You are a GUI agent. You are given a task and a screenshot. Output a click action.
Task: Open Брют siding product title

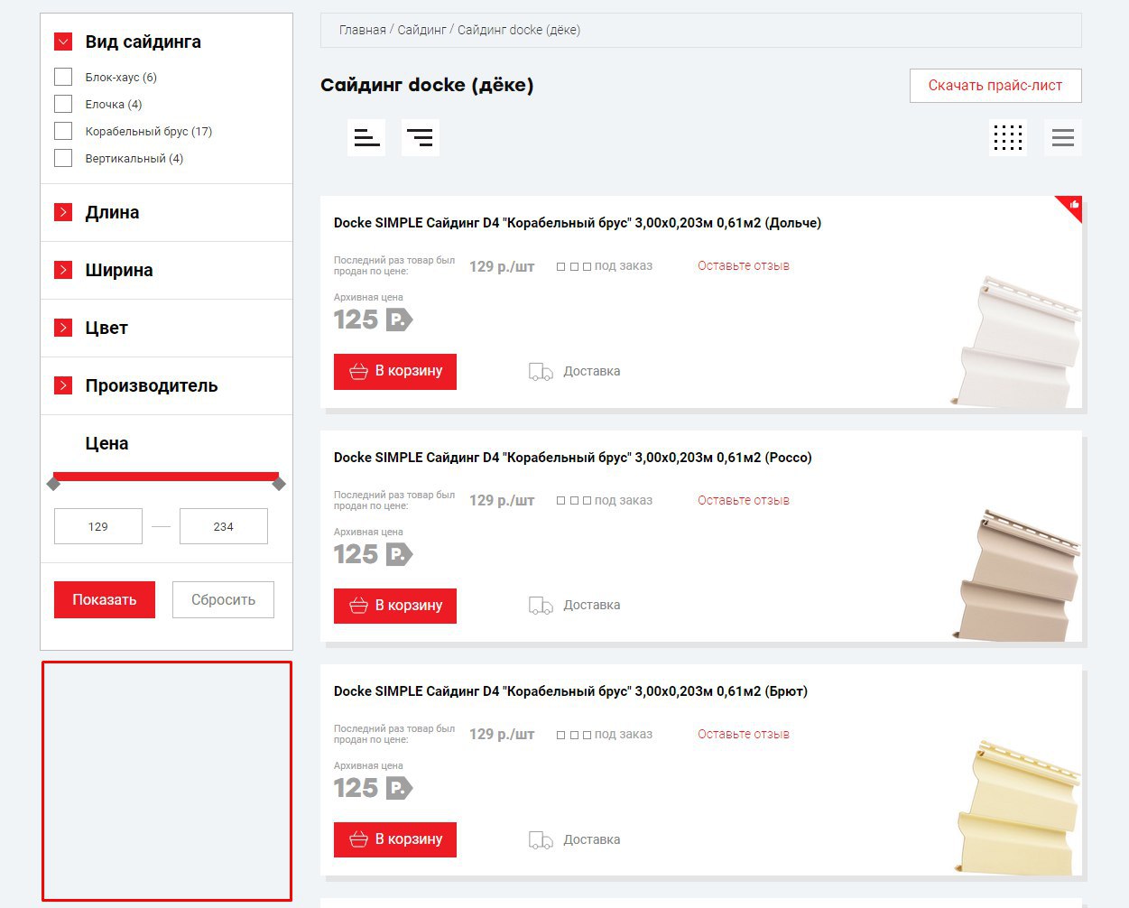[x=570, y=691]
